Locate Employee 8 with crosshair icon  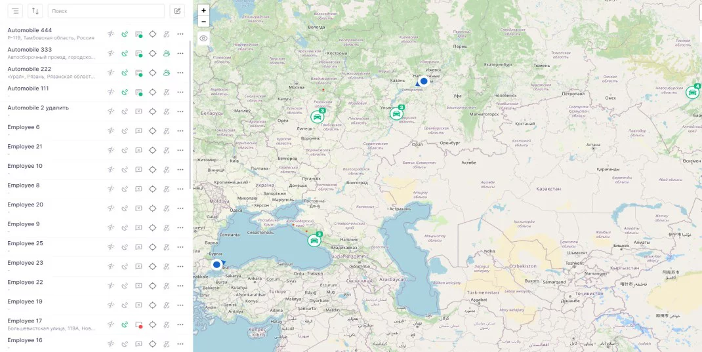click(x=153, y=189)
